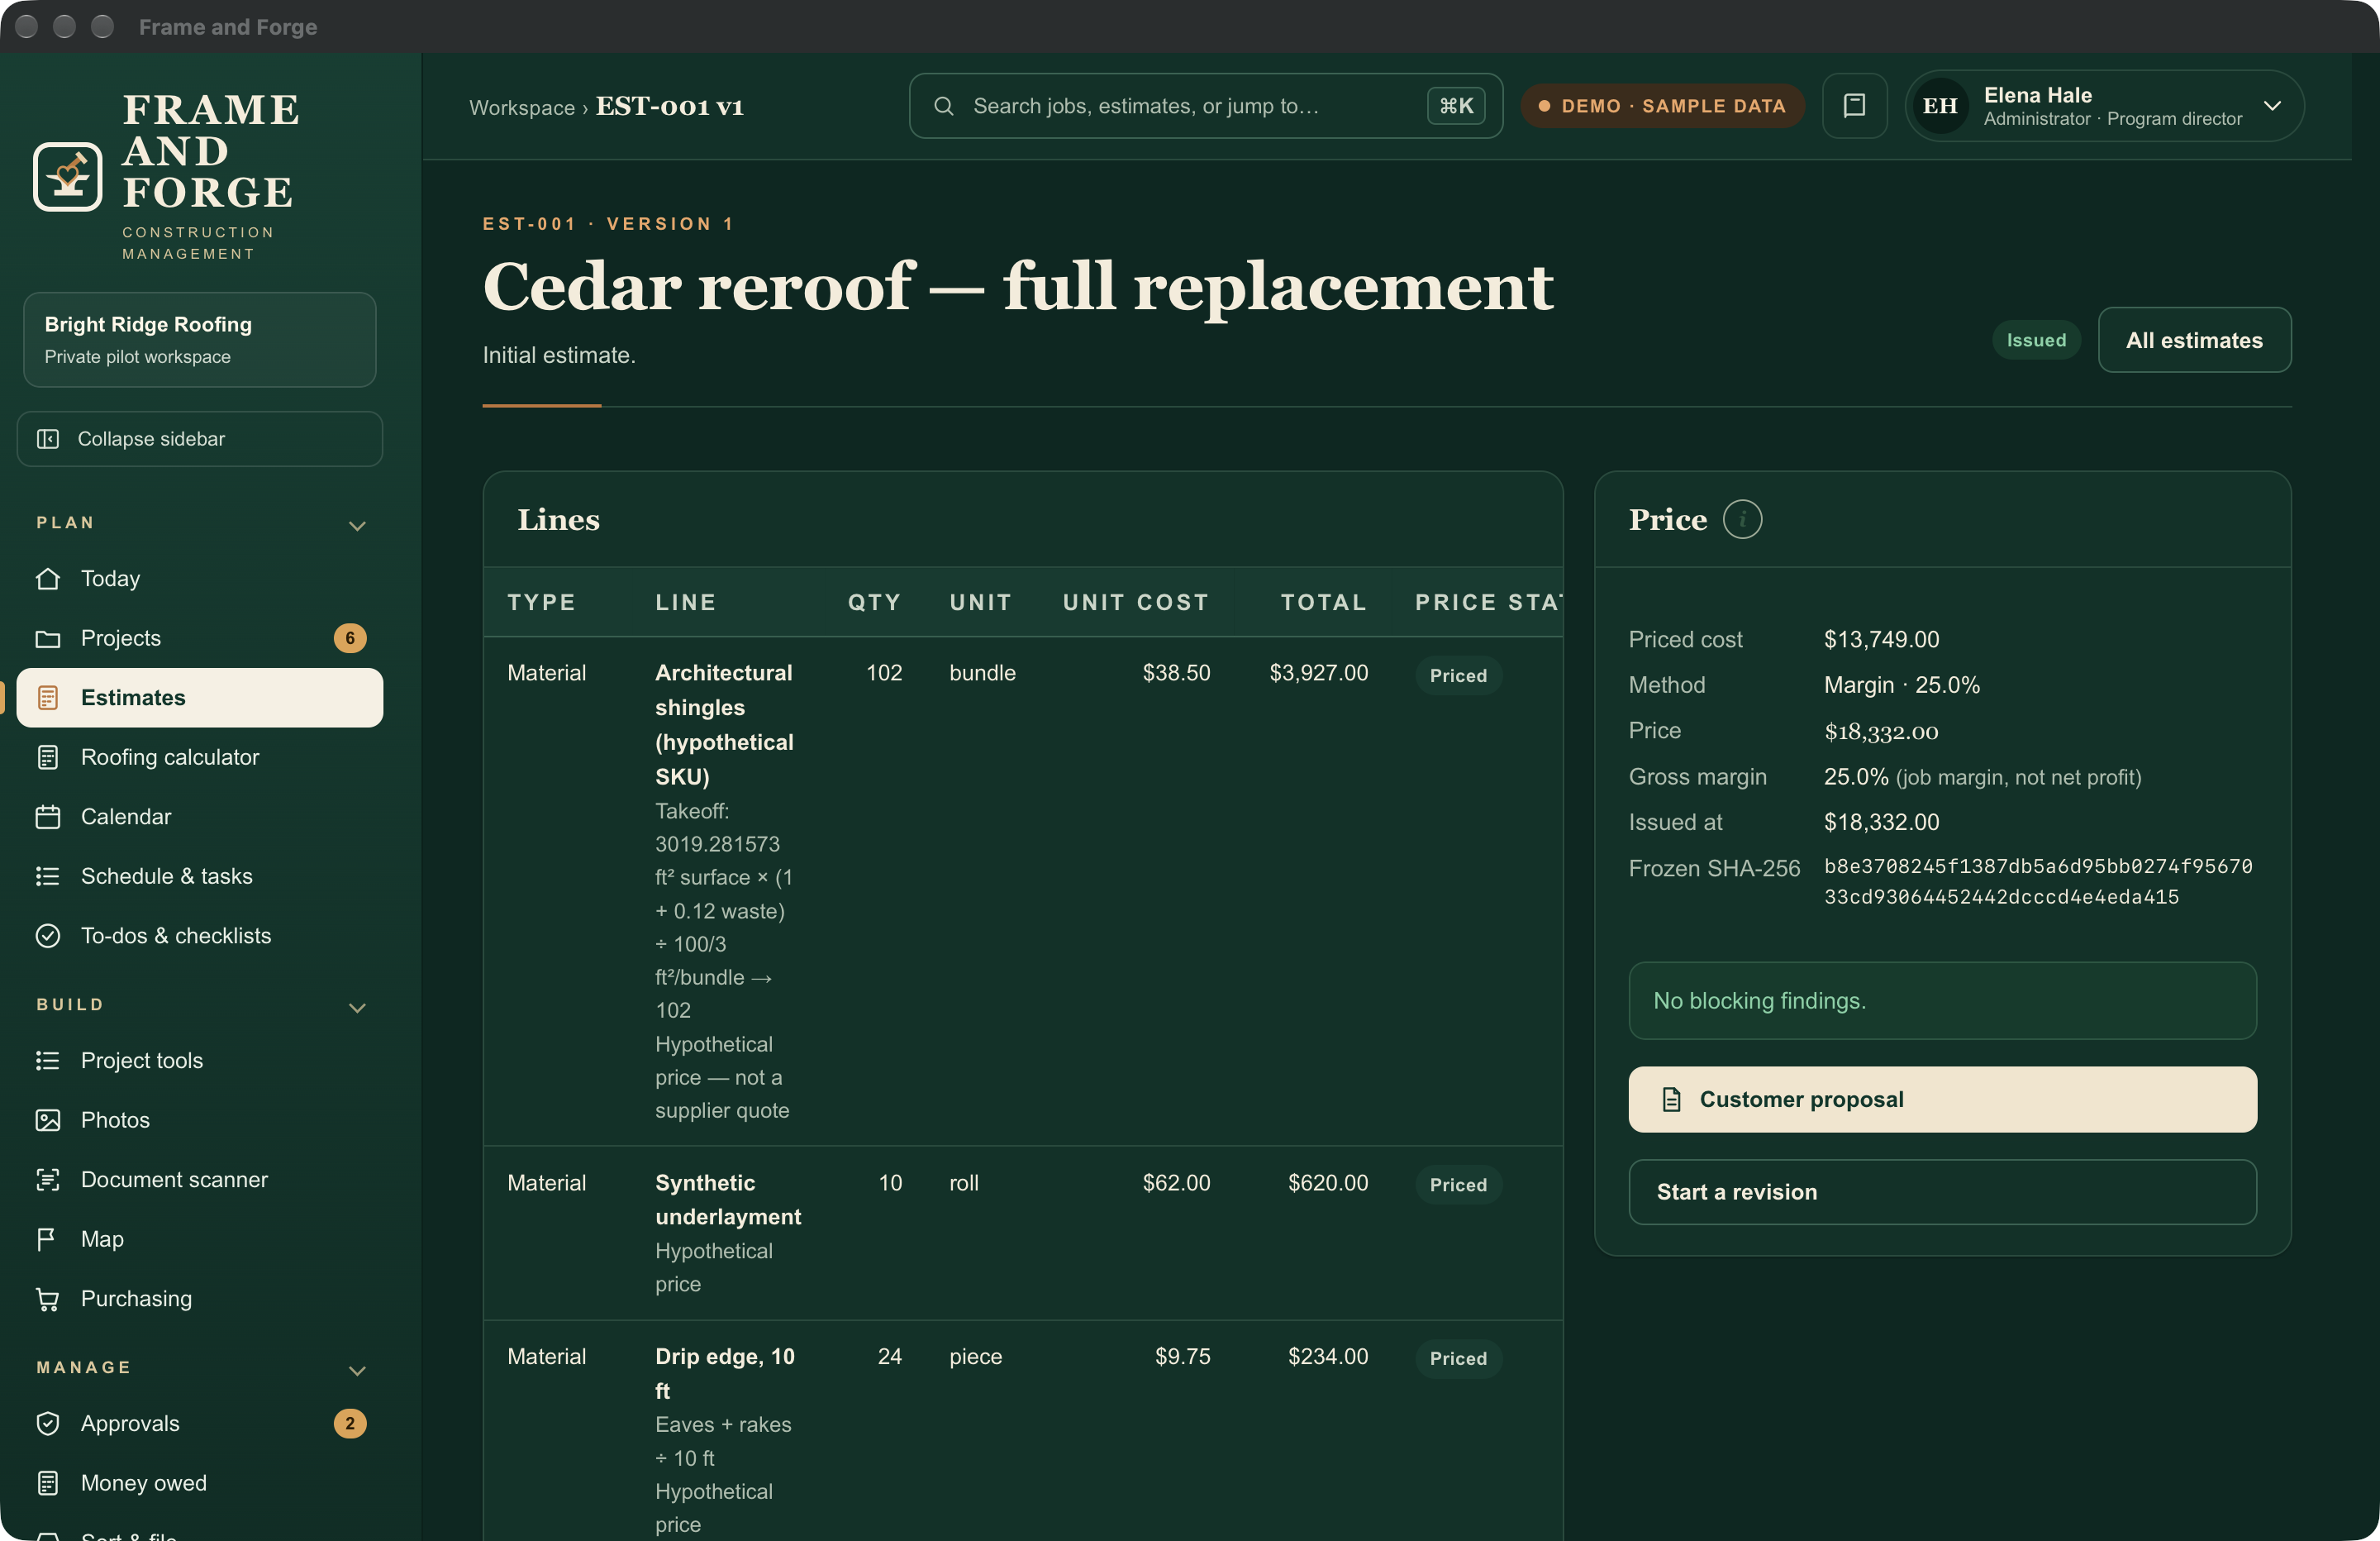Click the Drip edge, 10 ft line name
2380x1541 pixels.
coord(725,1374)
